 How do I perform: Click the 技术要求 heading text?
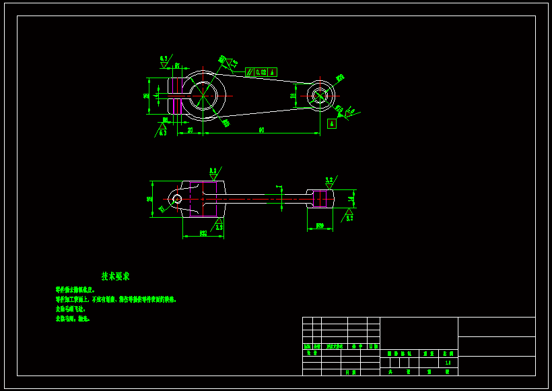pos(116,276)
